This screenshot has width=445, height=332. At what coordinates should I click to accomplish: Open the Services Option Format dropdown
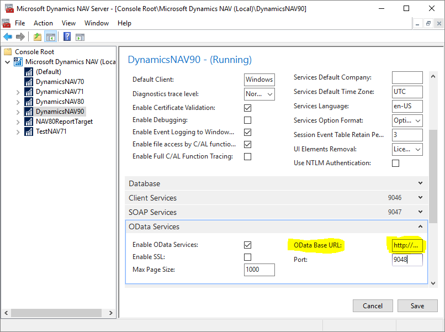tap(407, 120)
